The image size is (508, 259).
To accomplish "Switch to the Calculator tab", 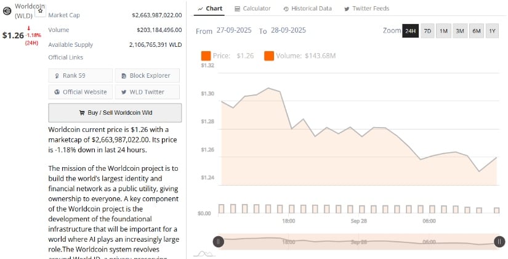I will [253, 9].
